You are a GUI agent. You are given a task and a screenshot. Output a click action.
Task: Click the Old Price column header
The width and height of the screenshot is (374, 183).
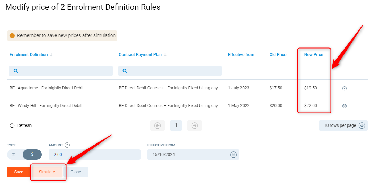pyautogui.click(x=278, y=55)
